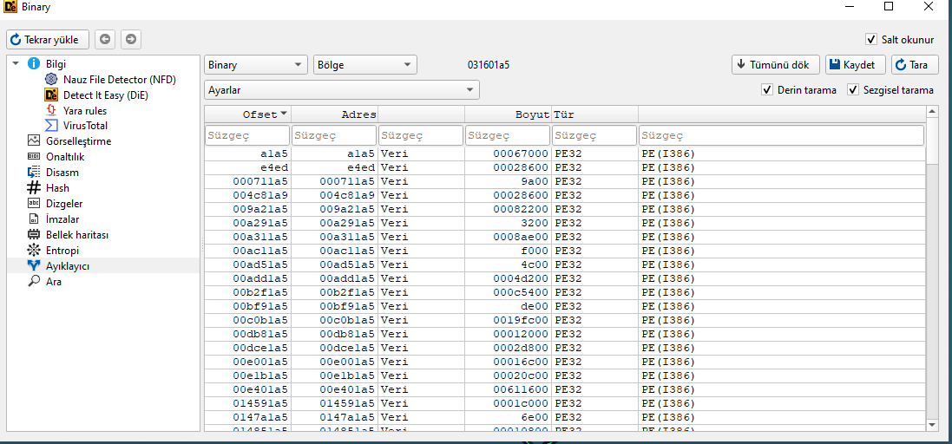Open the Ayarlar combo box
The image size is (952, 444).
pos(342,90)
